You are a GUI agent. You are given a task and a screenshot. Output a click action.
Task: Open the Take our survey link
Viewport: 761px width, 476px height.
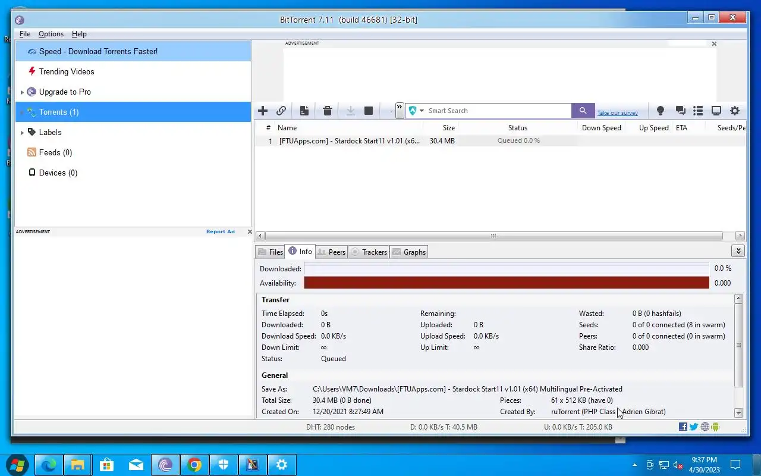617,113
